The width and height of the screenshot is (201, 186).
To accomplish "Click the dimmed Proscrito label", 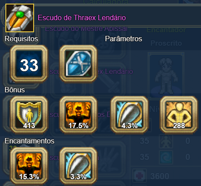I will (x=166, y=43).
